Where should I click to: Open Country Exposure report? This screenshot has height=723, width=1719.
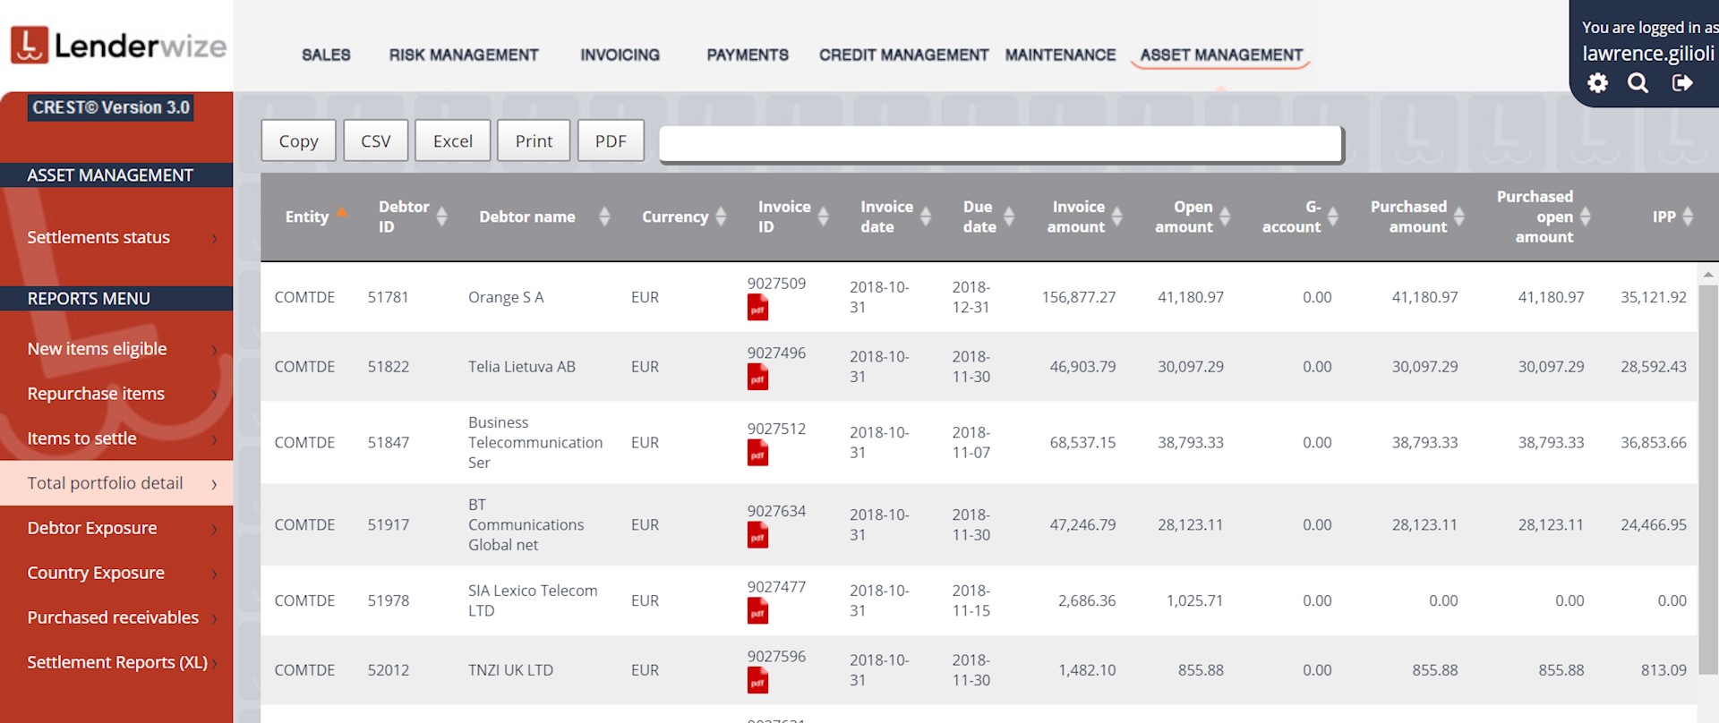point(116,573)
